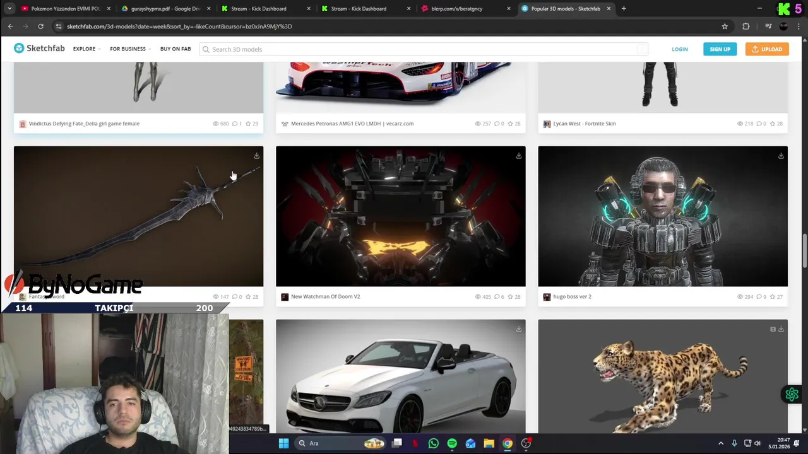The image size is (808, 454).
Task: Click download icon on New Watchman Of Doom V2
Action: [x=518, y=156]
